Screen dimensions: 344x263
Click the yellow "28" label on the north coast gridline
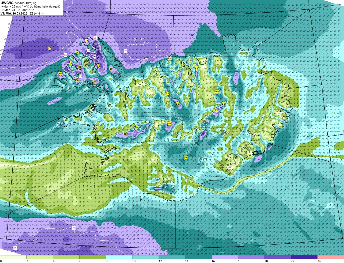click(x=169, y=58)
